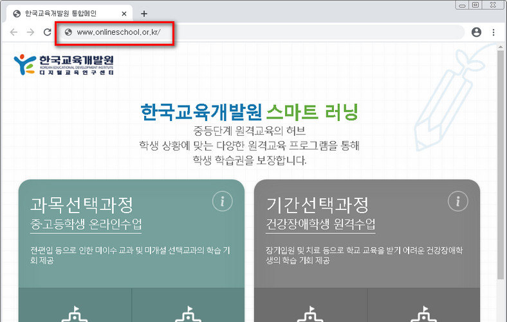The image size is (507, 322).
Task: Click 과목선택과정 description about 전편입 미이수 교과
Action: pos(130,255)
